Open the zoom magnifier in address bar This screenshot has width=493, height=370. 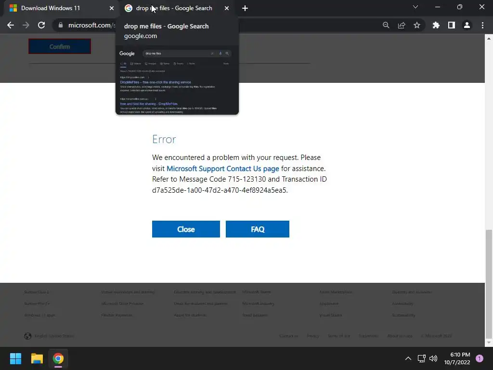pyautogui.click(x=386, y=25)
